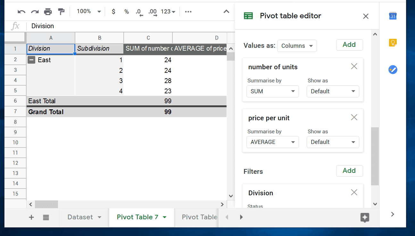Remove the Division filter
The image size is (415, 236).
tap(354, 192)
